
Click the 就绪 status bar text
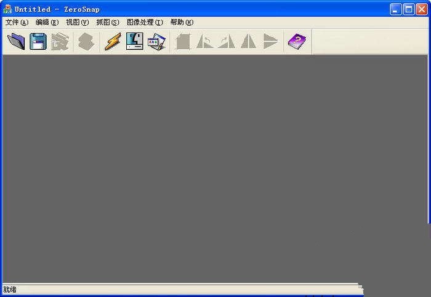(x=10, y=290)
